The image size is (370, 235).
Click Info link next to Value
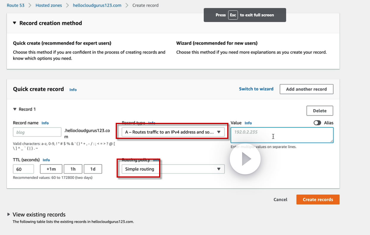(248, 123)
